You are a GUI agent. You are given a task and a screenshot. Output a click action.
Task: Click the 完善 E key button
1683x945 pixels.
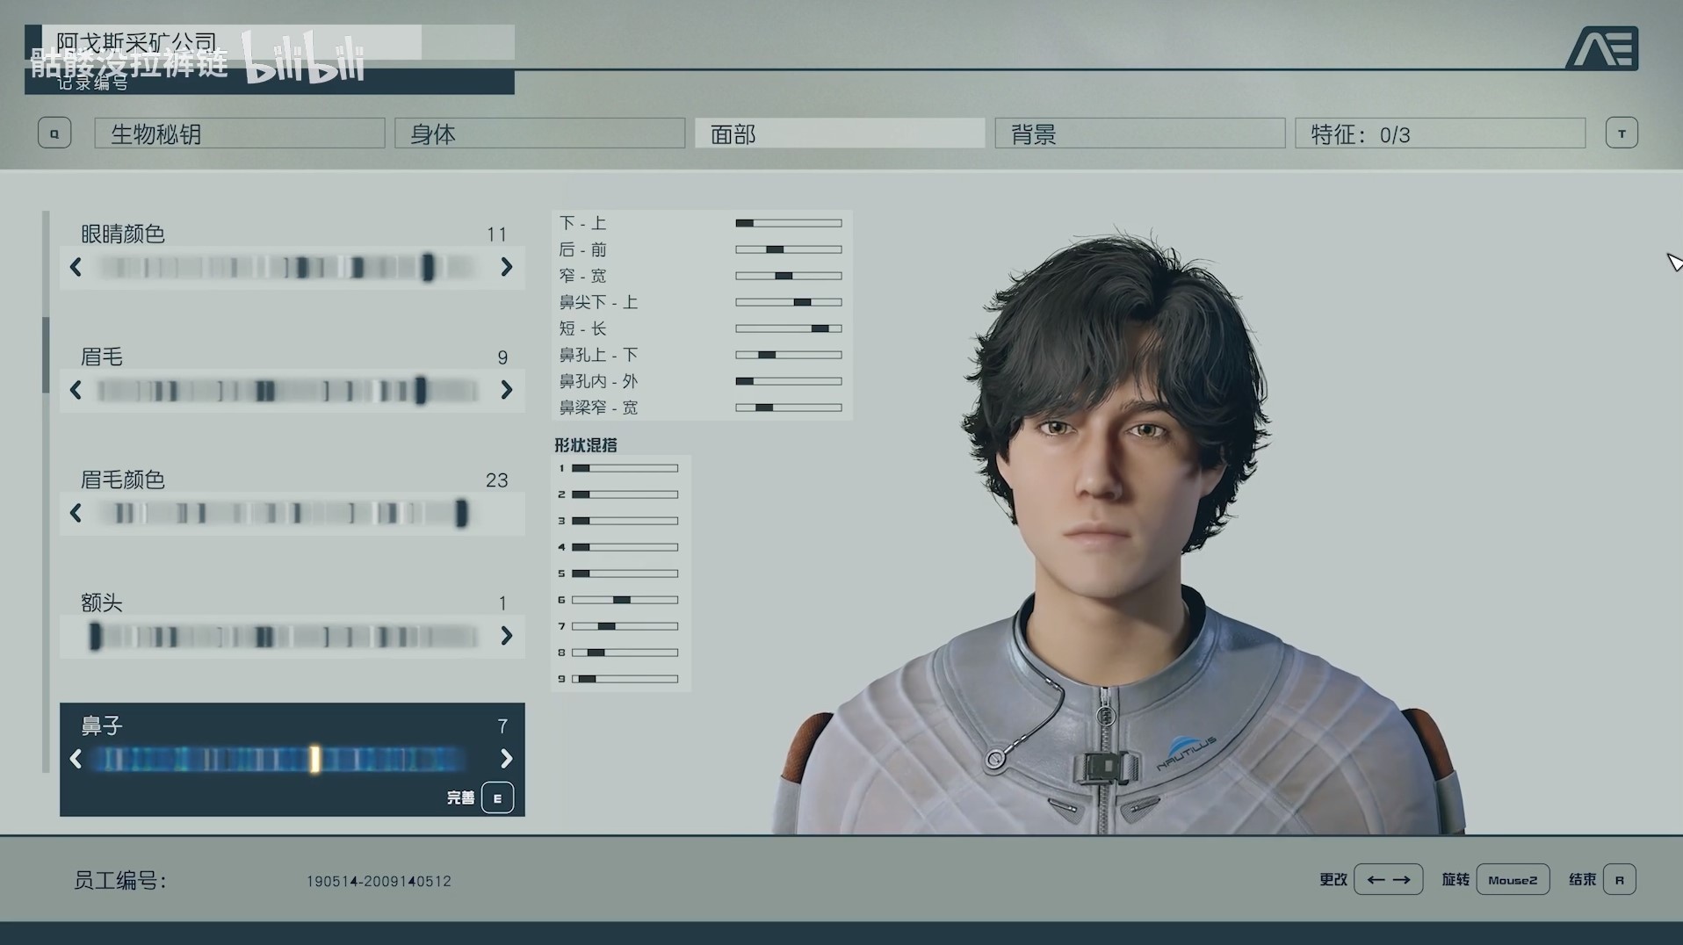point(497,797)
